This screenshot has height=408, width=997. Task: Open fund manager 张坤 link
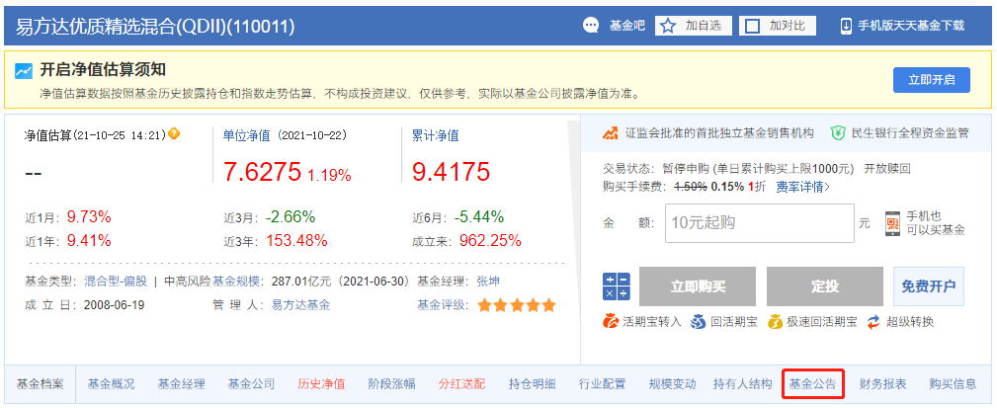(487, 282)
